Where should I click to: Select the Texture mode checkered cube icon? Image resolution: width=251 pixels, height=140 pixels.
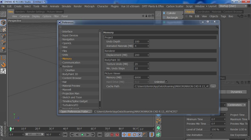click(x=3, y=29)
